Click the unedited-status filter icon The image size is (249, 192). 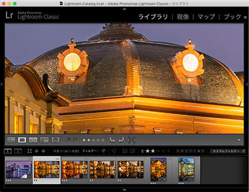(132, 151)
